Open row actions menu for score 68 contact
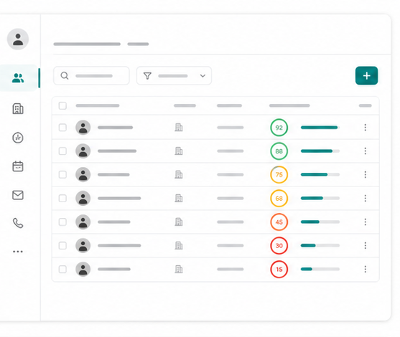Screen dimensions: 400x337 pyautogui.click(x=366, y=198)
